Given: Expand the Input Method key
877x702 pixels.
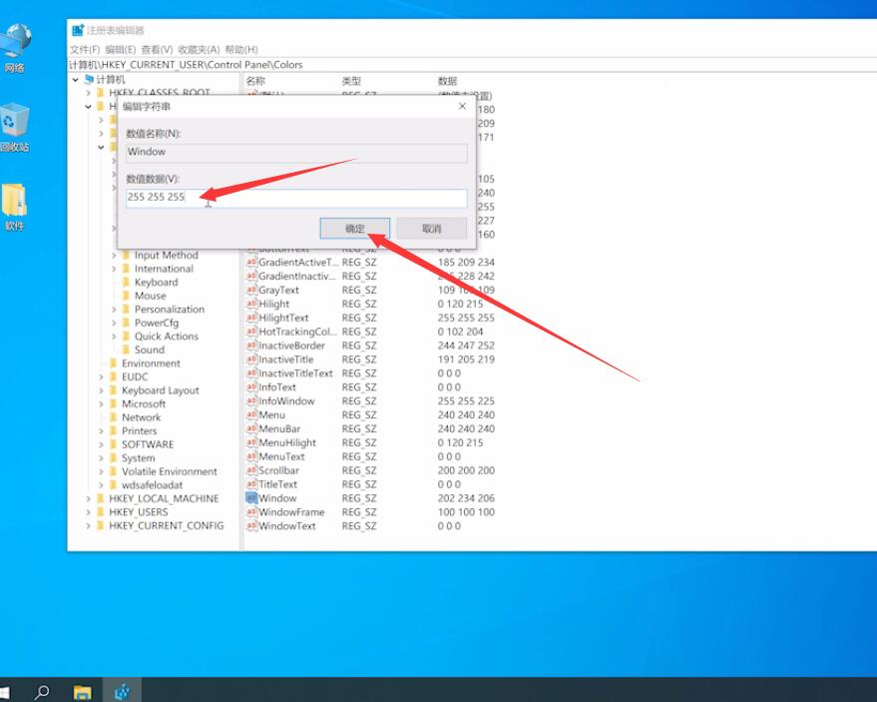Looking at the screenshot, I should point(114,256).
